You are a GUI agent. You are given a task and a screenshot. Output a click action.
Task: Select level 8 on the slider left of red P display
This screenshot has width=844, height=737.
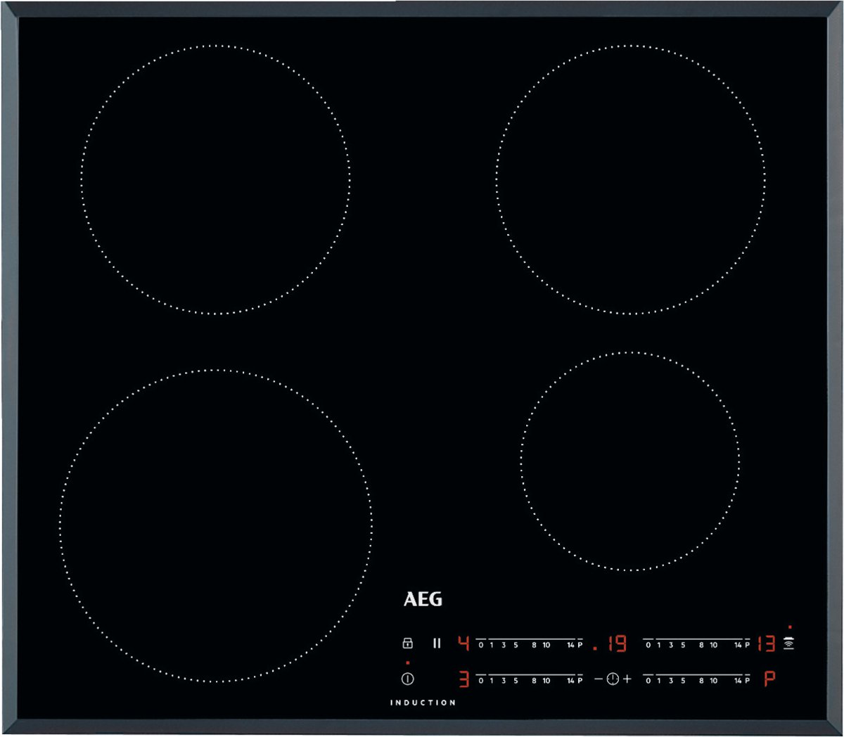pyautogui.click(x=701, y=679)
